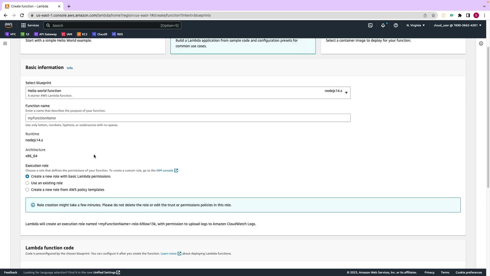Open the notifications bell
The width and height of the screenshot is (490, 276).
tap(383, 25)
